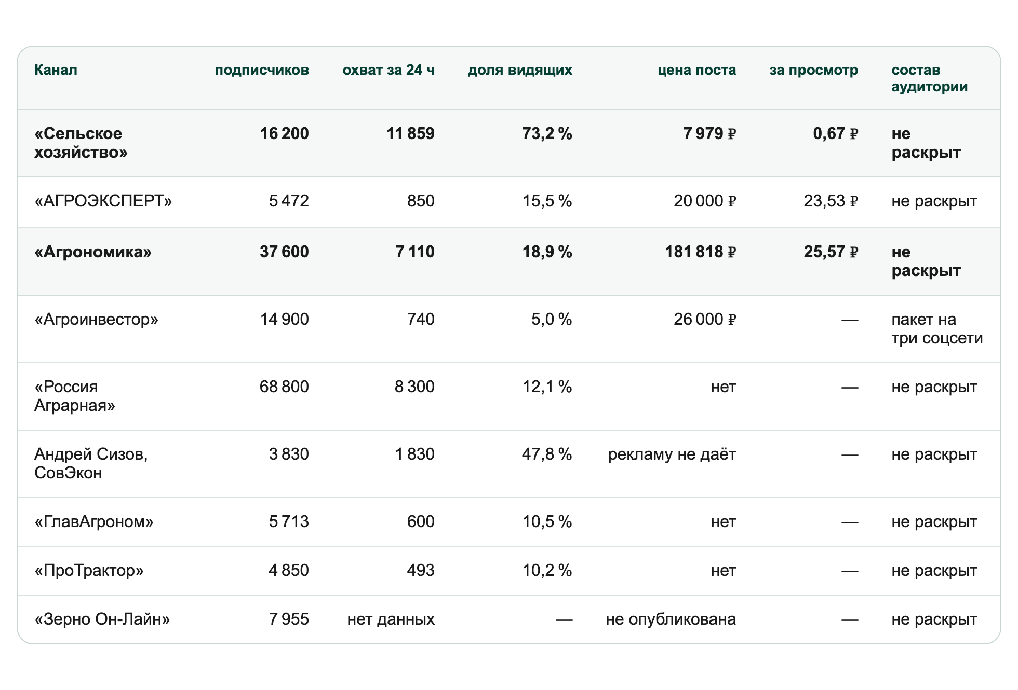This screenshot has height=690, width=1018.
Task: Select subscriber count 7 955
Action: (289, 619)
